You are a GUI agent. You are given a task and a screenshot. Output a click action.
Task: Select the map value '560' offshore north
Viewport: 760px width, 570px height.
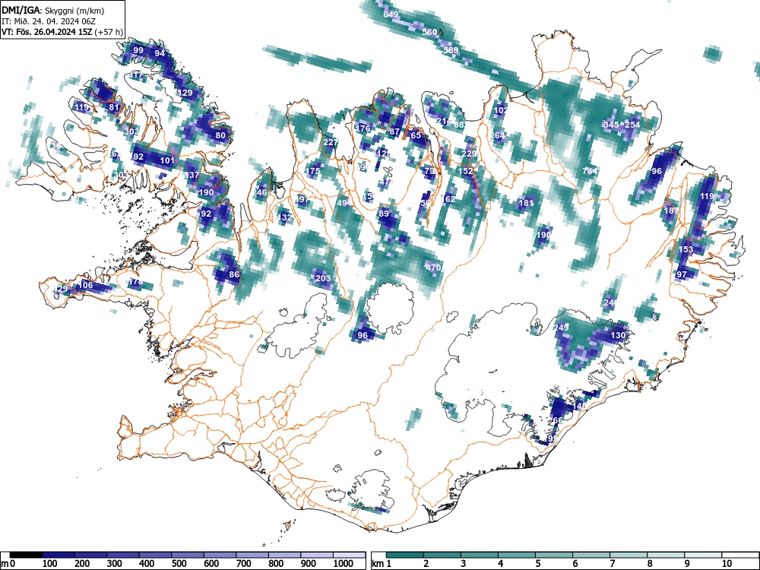tap(429, 32)
